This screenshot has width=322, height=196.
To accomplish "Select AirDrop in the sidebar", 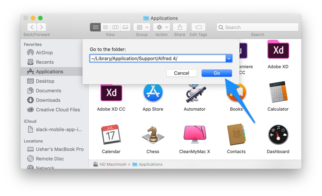I will (44, 53).
